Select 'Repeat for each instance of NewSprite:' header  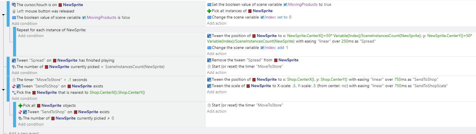[51, 30]
